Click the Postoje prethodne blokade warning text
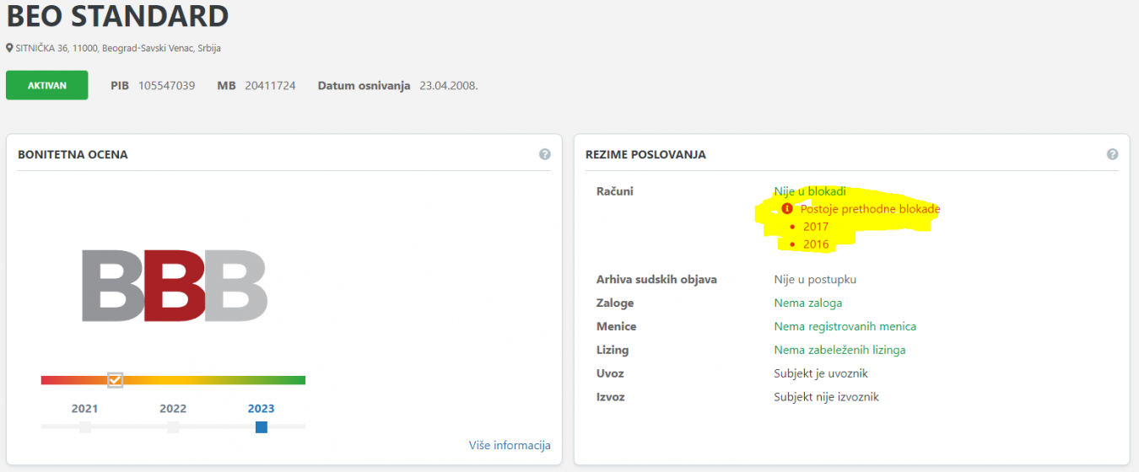Viewport: 1139px width, 472px height. (x=870, y=209)
